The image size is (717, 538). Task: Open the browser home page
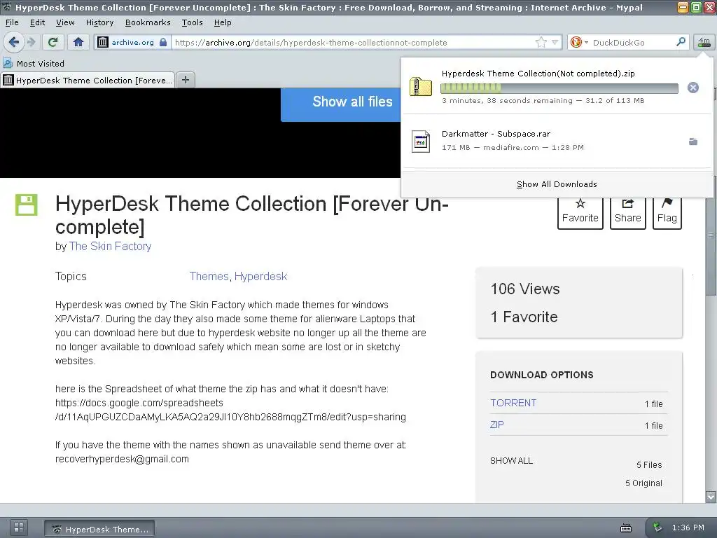coord(78,42)
